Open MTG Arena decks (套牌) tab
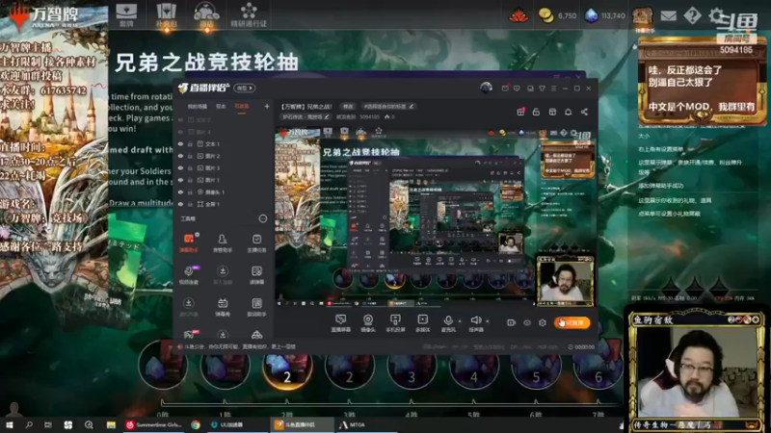The width and height of the screenshot is (771, 433). tap(126, 14)
